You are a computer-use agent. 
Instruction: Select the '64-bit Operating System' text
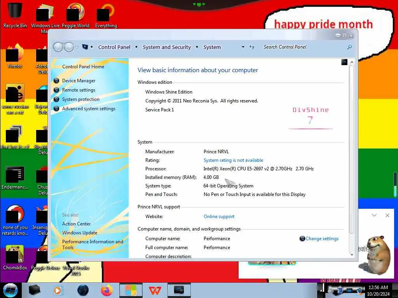[228, 186]
